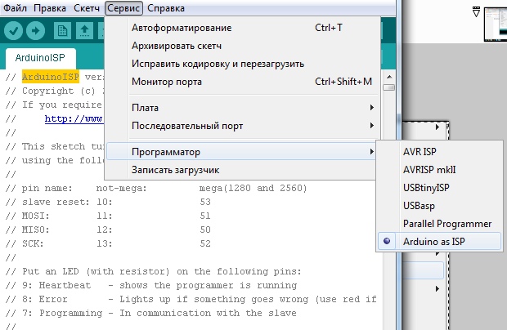Click the window thumbnail in the top-right corner

point(496,25)
